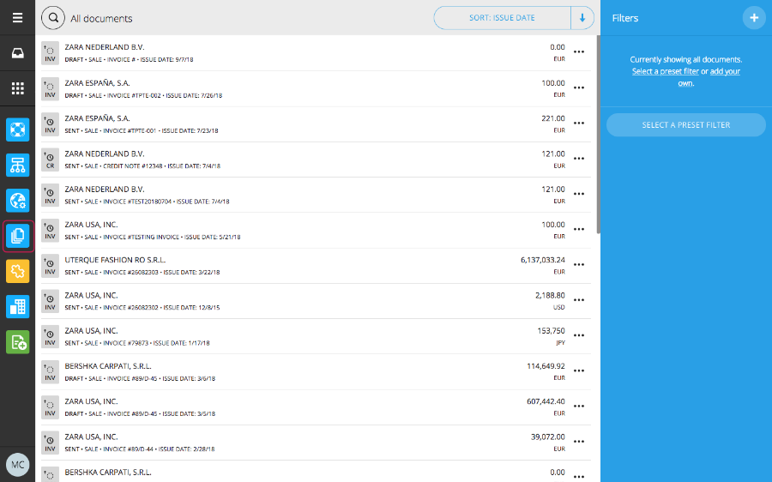Open the hamburger menu

(x=18, y=18)
